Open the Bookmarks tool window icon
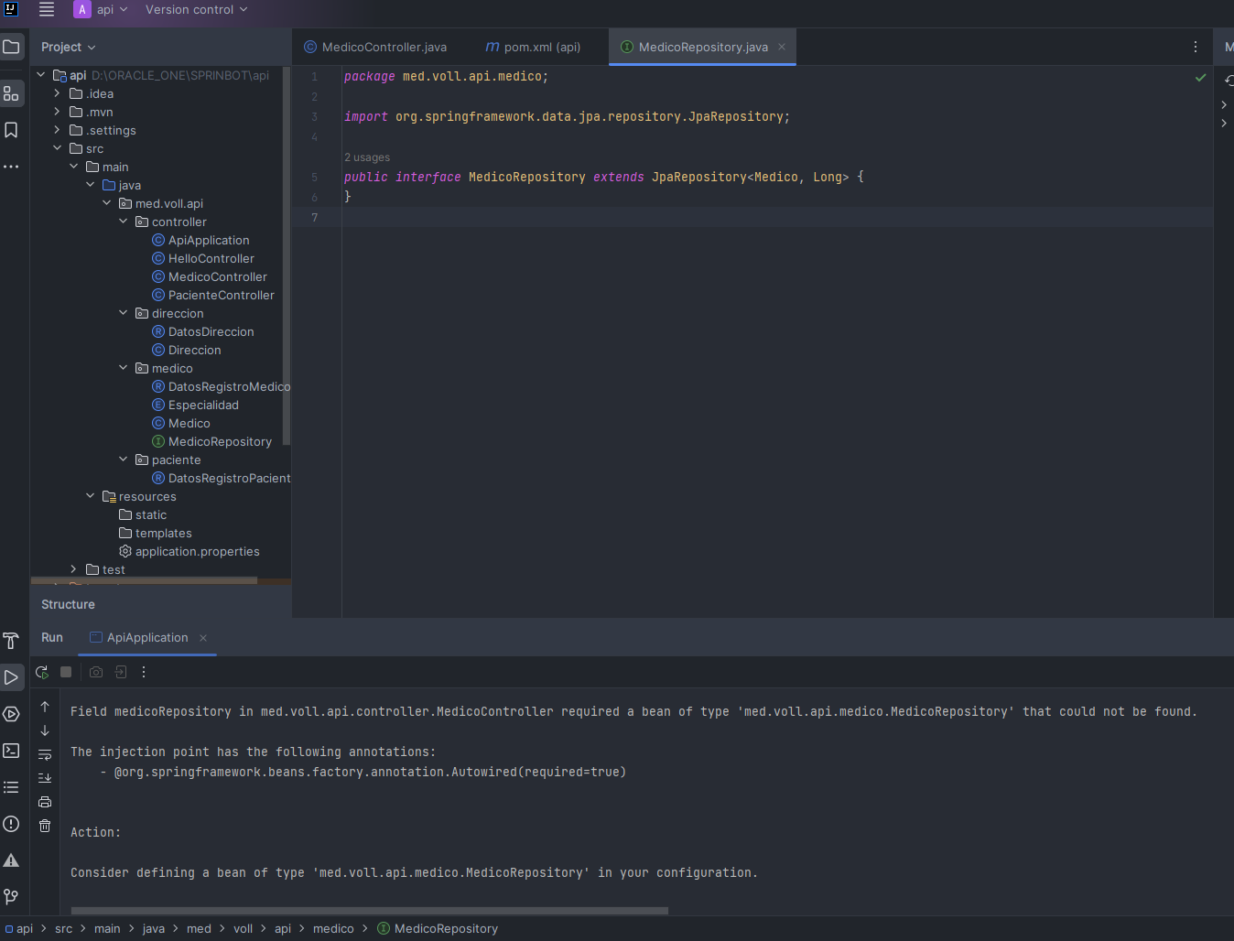Screen dimensions: 1234x941 [x=11, y=130]
